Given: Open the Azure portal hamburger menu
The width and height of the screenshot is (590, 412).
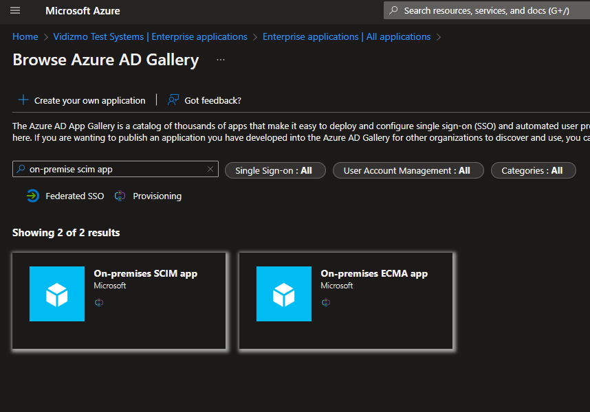Looking at the screenshot, I should pos(15,10).
